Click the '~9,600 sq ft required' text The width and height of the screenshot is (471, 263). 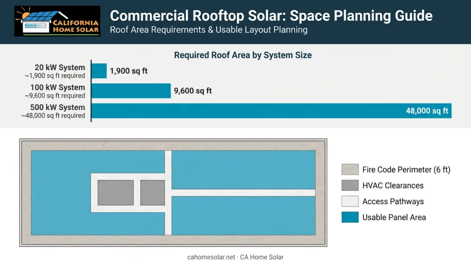(x=55, y=96)
